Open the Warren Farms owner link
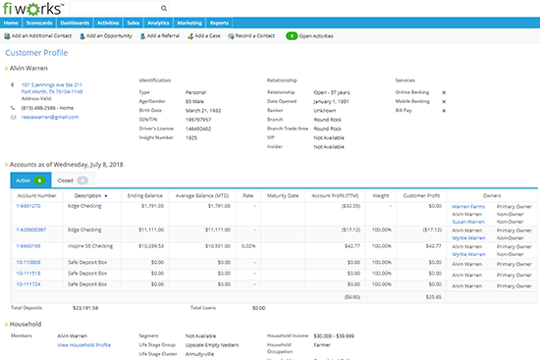Viewport: 540px width, 360px height. pos(468,207)
